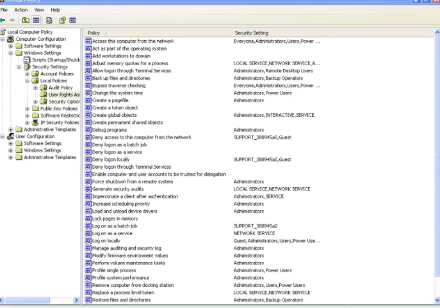Select User Rights Assignment tree item
440x308 pixels.
(64, 95)
